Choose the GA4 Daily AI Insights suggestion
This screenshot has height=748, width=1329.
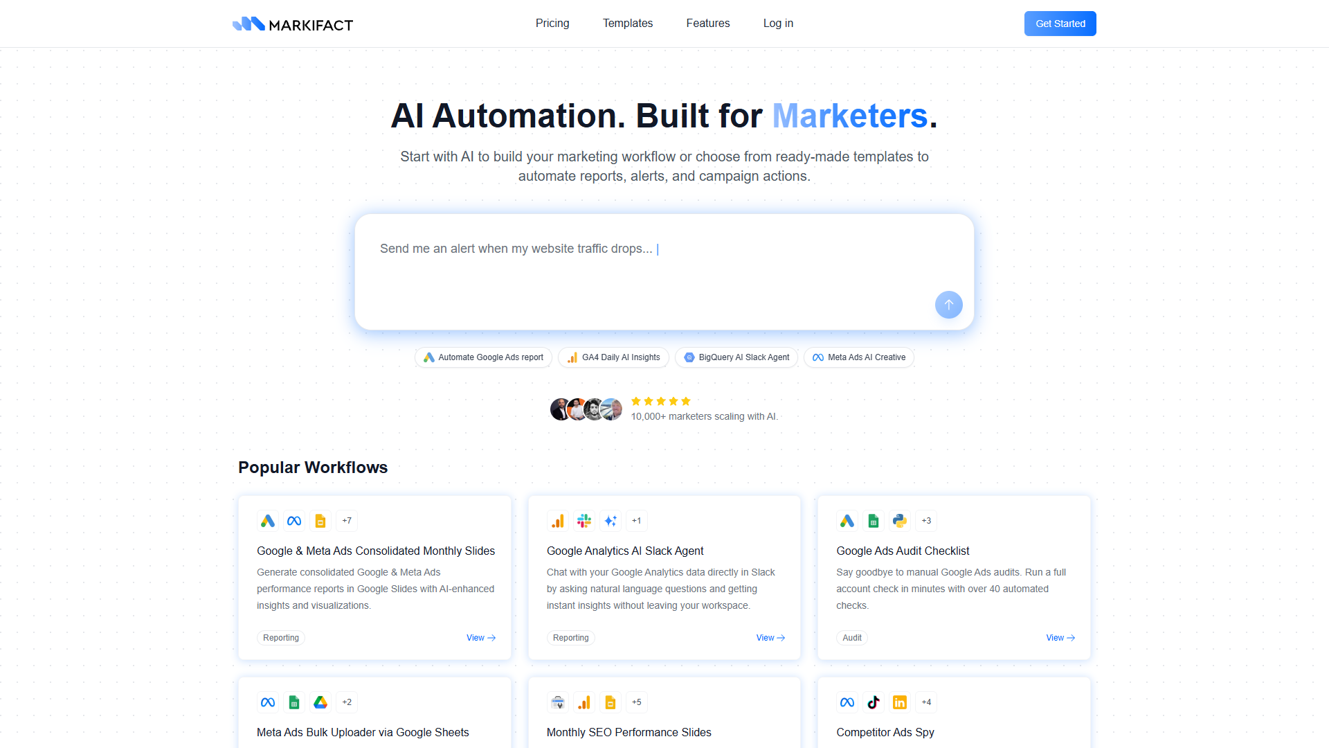pos(613,357)
